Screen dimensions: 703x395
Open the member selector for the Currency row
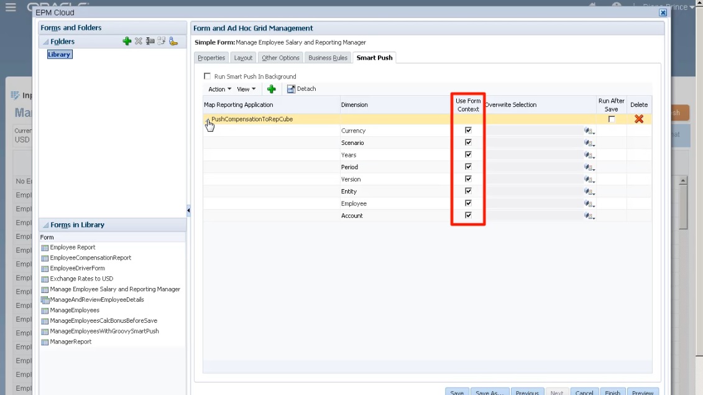(589, 130)
